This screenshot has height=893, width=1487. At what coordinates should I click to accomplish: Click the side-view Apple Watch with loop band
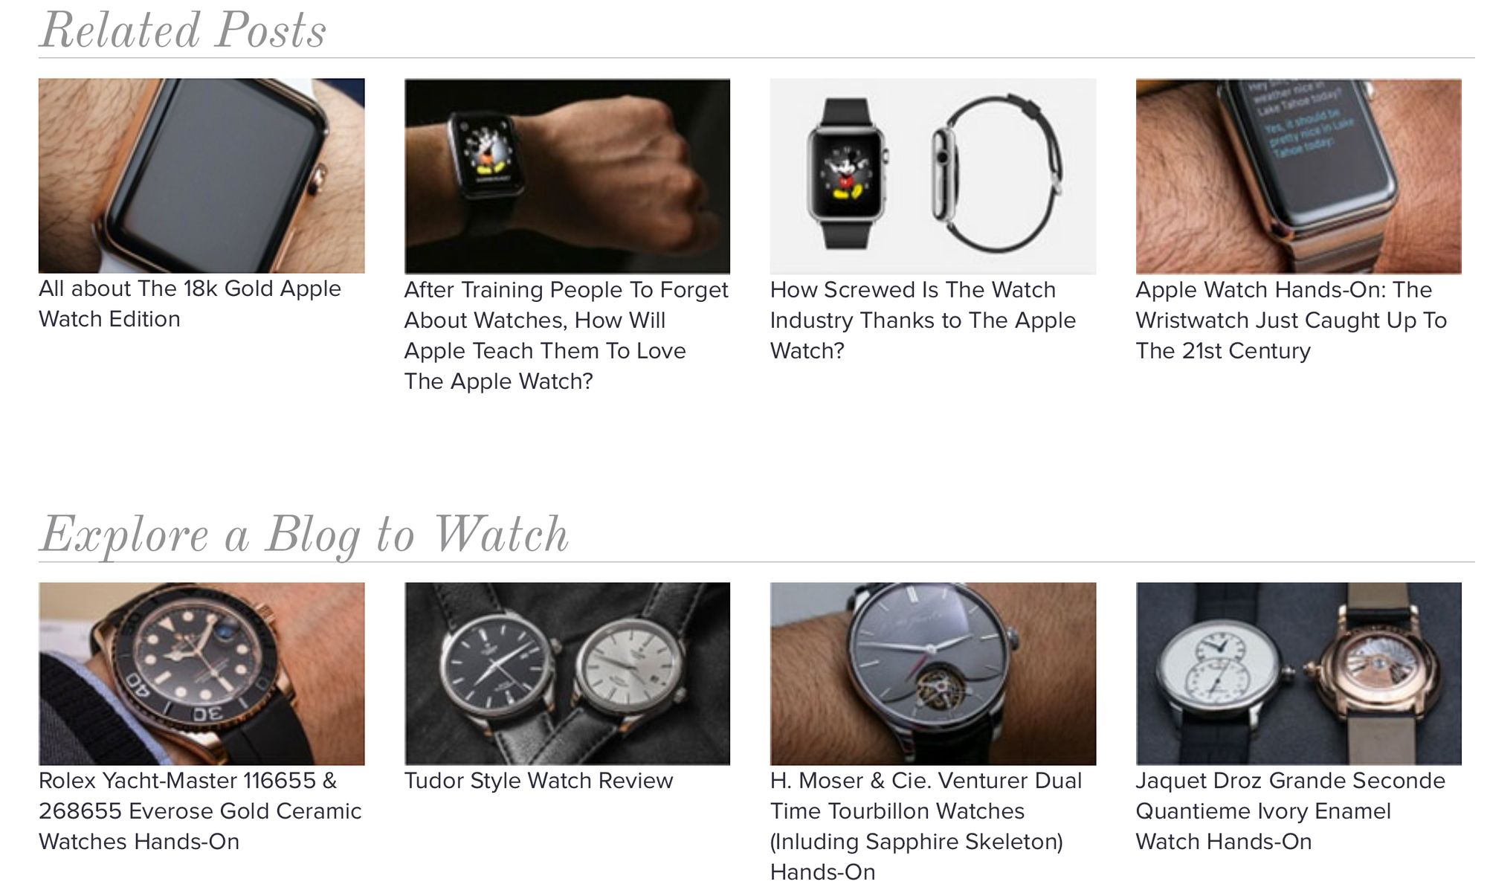tap(996, 173)
